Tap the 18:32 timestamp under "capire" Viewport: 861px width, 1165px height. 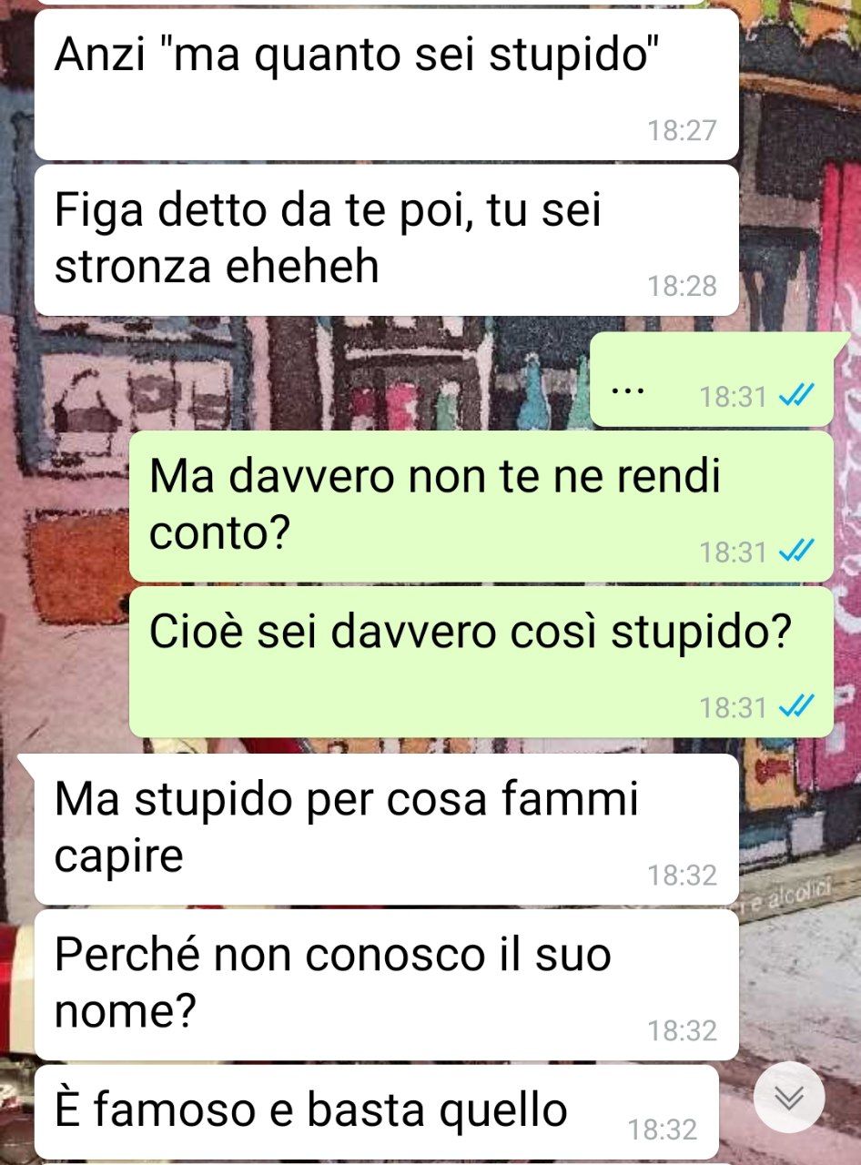point(682,876)
